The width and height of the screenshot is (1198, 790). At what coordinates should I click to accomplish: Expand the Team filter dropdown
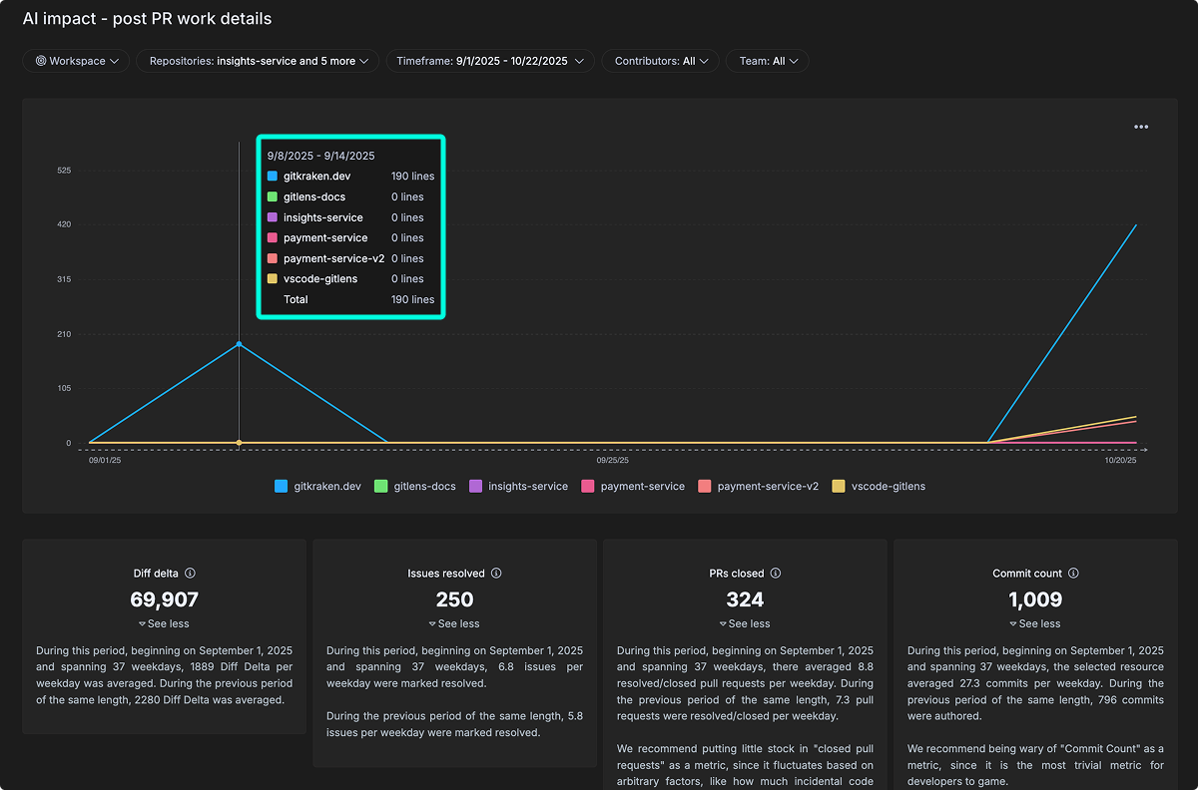point(767,61)
